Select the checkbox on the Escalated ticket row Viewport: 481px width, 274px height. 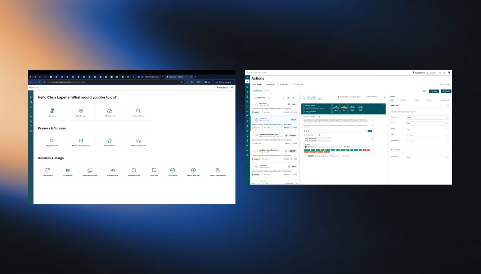(252, 136)
